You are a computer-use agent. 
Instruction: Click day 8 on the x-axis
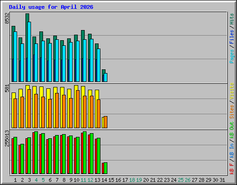[x=64, y=180]
